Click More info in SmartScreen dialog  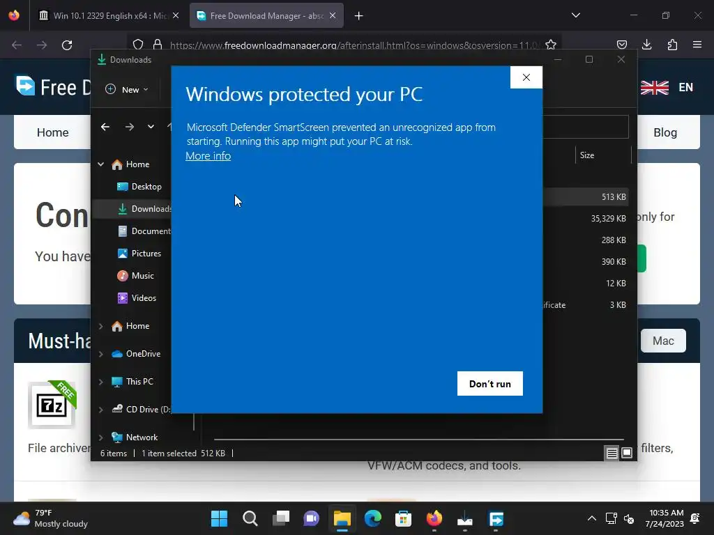coord(208,155)
